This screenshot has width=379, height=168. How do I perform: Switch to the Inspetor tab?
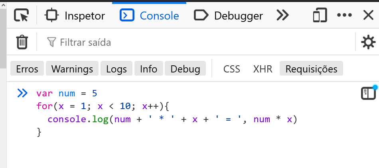75,16
